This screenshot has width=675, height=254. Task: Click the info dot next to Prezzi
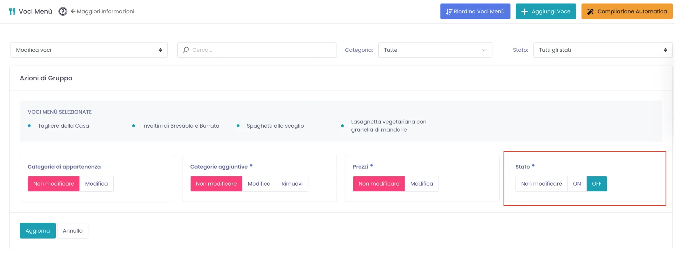click(x=371, y=165)
